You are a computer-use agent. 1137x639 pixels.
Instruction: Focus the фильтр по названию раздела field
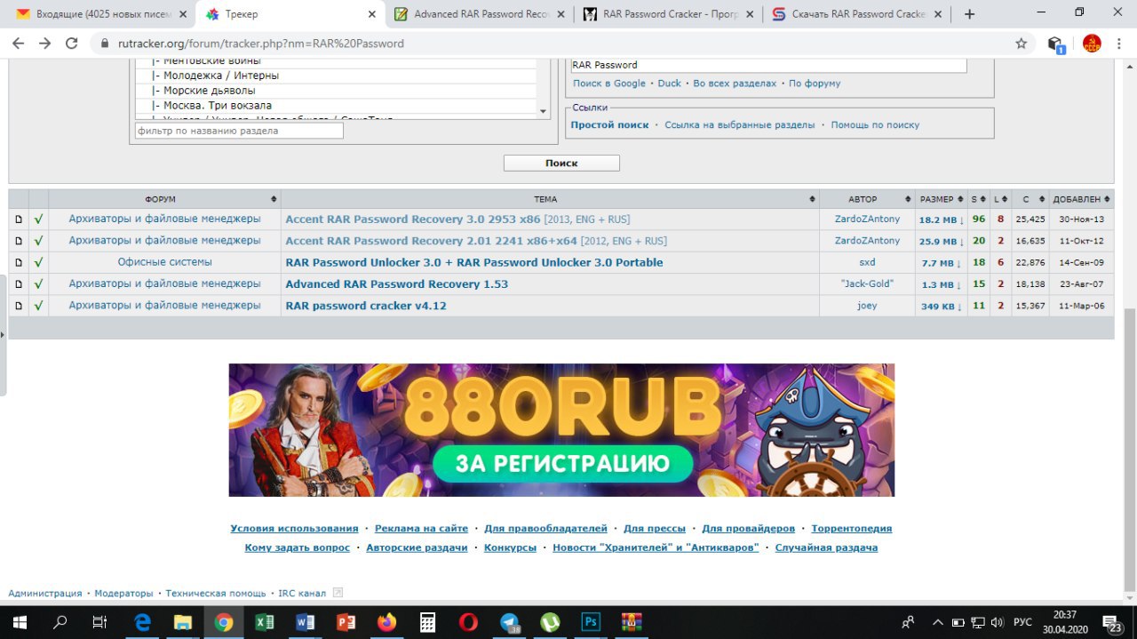coord(239,131)
